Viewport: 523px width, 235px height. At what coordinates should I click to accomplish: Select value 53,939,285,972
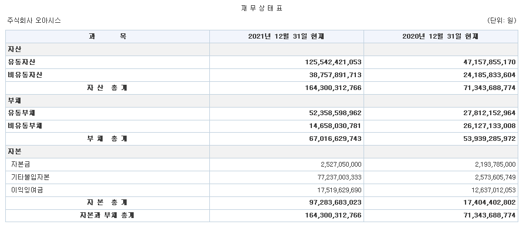pyautogui.click(x=490, y=139)
